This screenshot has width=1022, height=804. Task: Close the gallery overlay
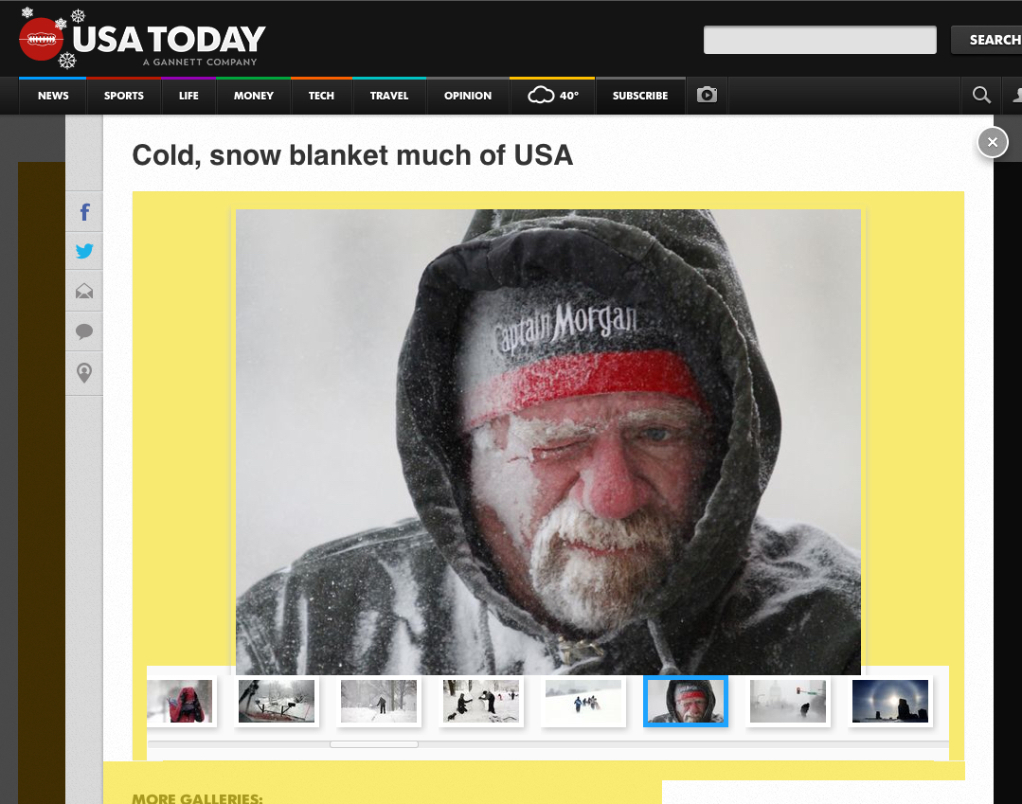(x=993, y=142)
